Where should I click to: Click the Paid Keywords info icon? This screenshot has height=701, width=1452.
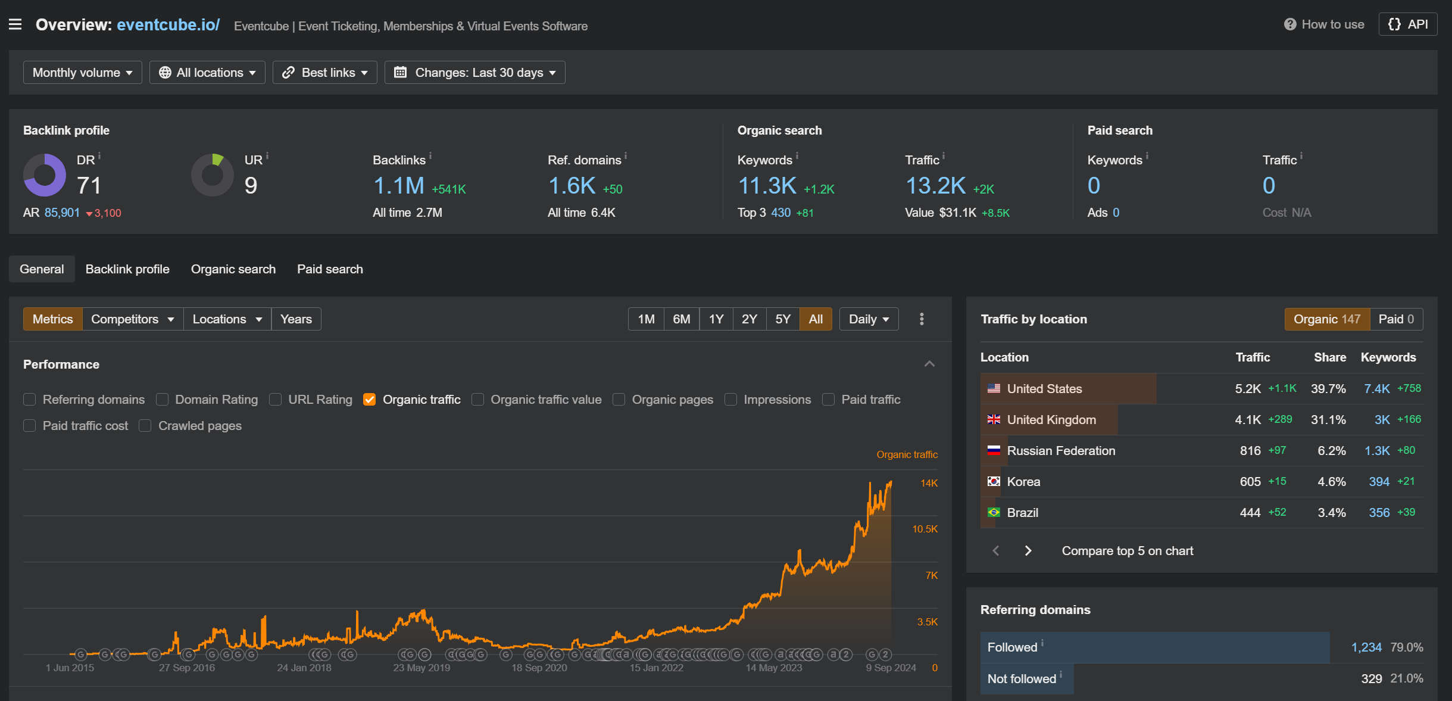1147,156
